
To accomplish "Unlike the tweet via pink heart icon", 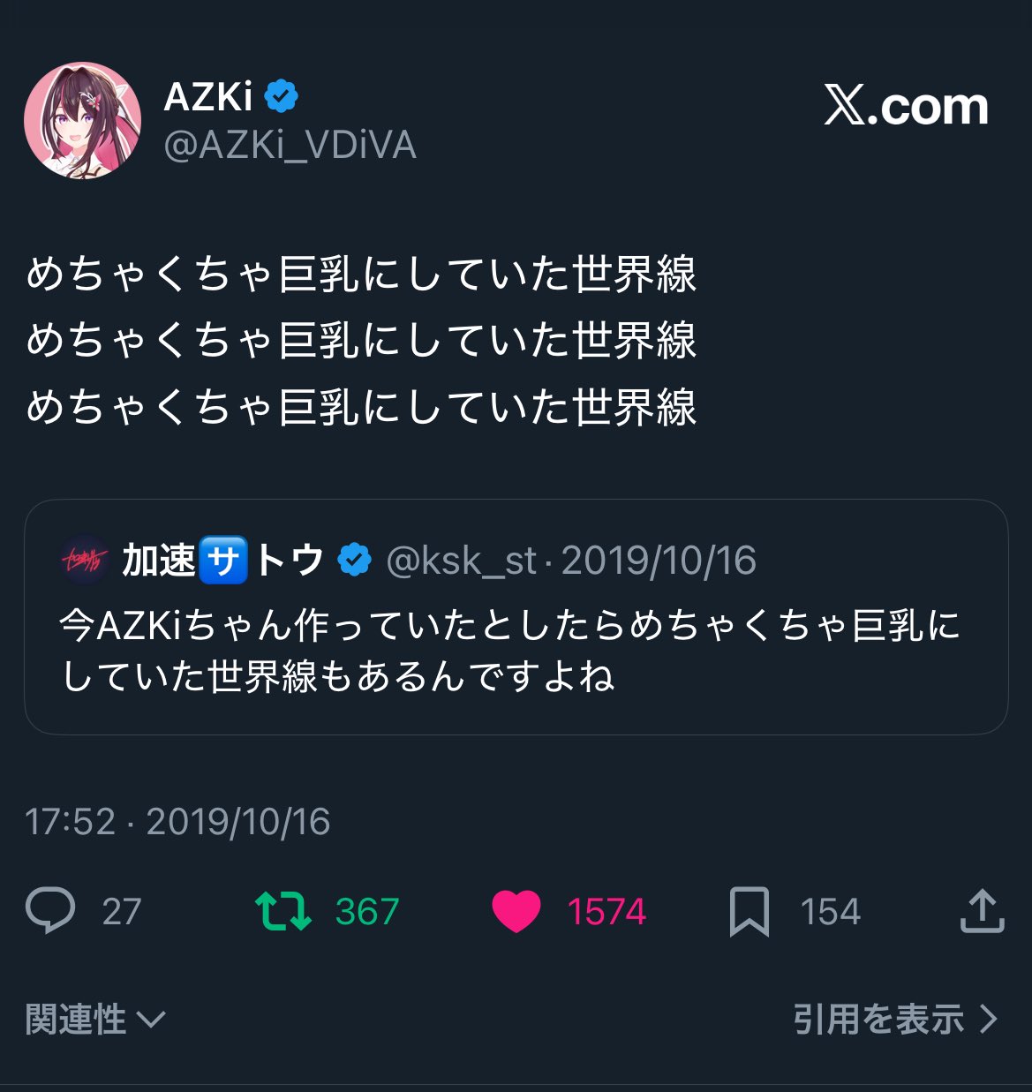I will coord(516,911).
